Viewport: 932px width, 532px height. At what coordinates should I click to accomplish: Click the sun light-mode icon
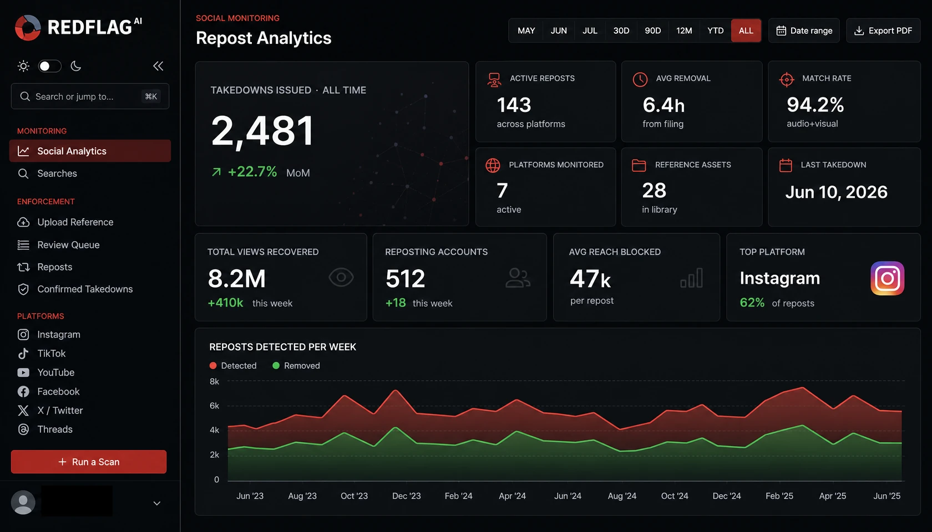tap(23, 66)
